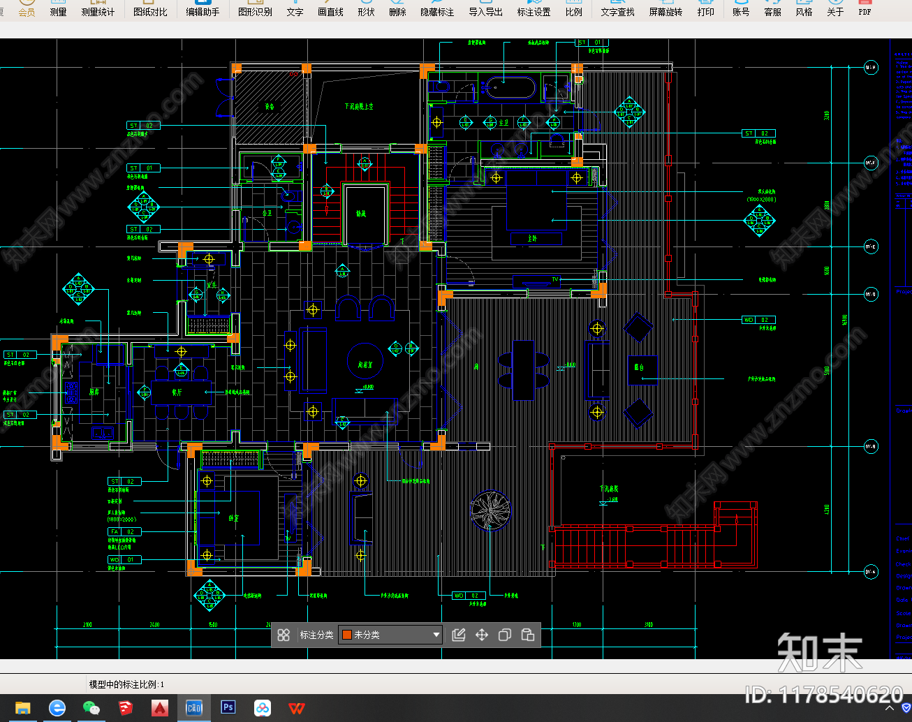
Task: Choose the 删除 delete tool
Action: 397,8
